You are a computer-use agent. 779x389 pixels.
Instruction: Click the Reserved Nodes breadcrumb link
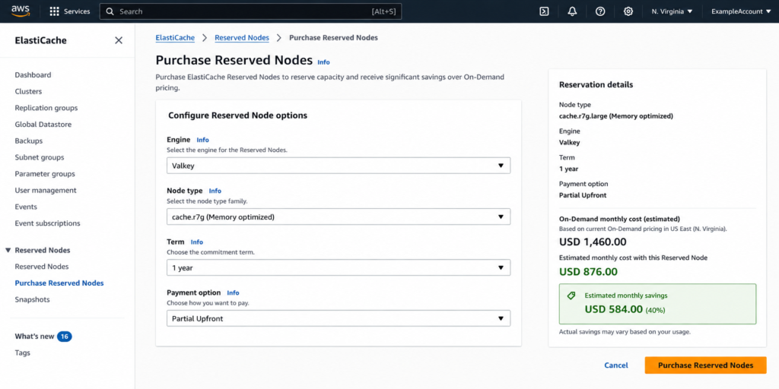[242, 38]
